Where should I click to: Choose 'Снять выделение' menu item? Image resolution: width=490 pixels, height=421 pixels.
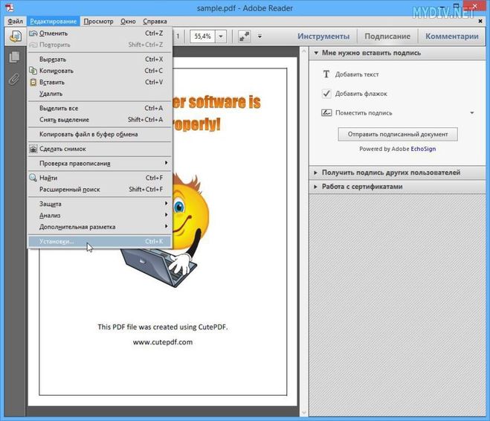click(100, 120)
